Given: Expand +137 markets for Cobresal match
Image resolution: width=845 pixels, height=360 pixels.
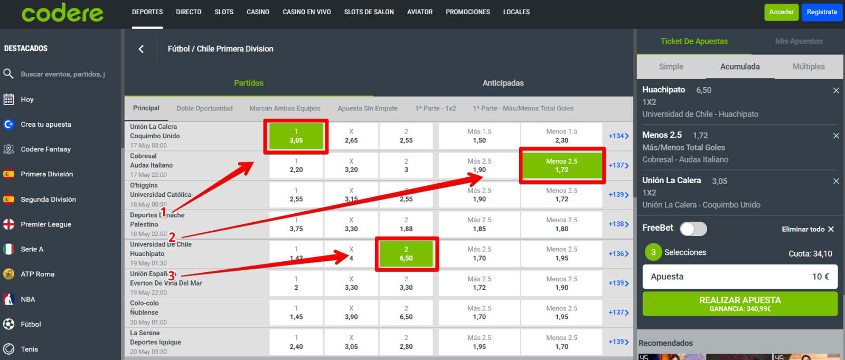Looking at the screenshot, I should [618, 165].
